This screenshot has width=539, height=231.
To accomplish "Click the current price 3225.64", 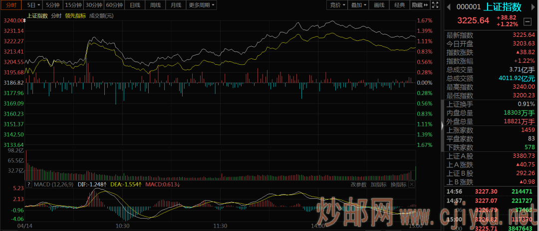I will tap(473, 20).
